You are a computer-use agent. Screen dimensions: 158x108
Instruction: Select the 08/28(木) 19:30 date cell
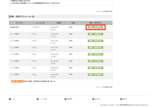click(x=59, y=28)
